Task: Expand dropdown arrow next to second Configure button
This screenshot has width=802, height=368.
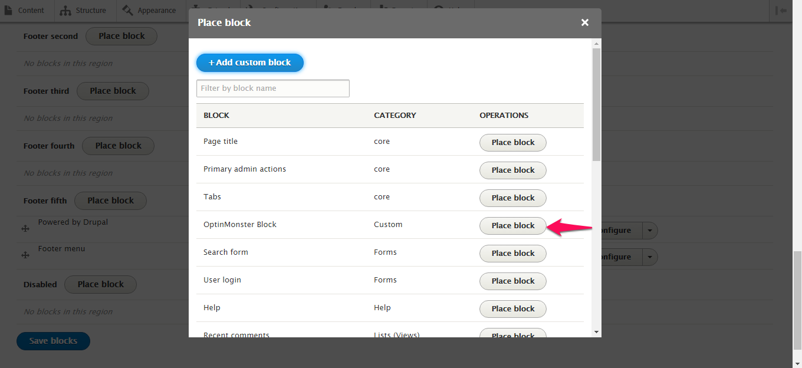Action: (x=650, y=257)
